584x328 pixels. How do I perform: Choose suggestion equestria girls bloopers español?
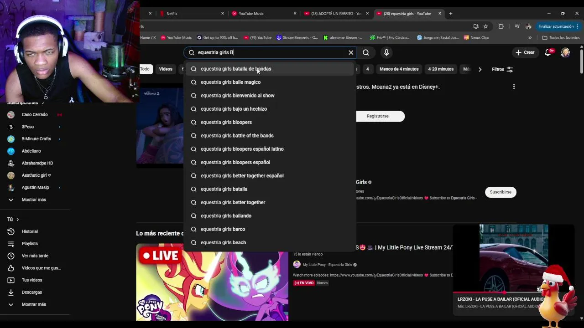(x=269, y=162)
